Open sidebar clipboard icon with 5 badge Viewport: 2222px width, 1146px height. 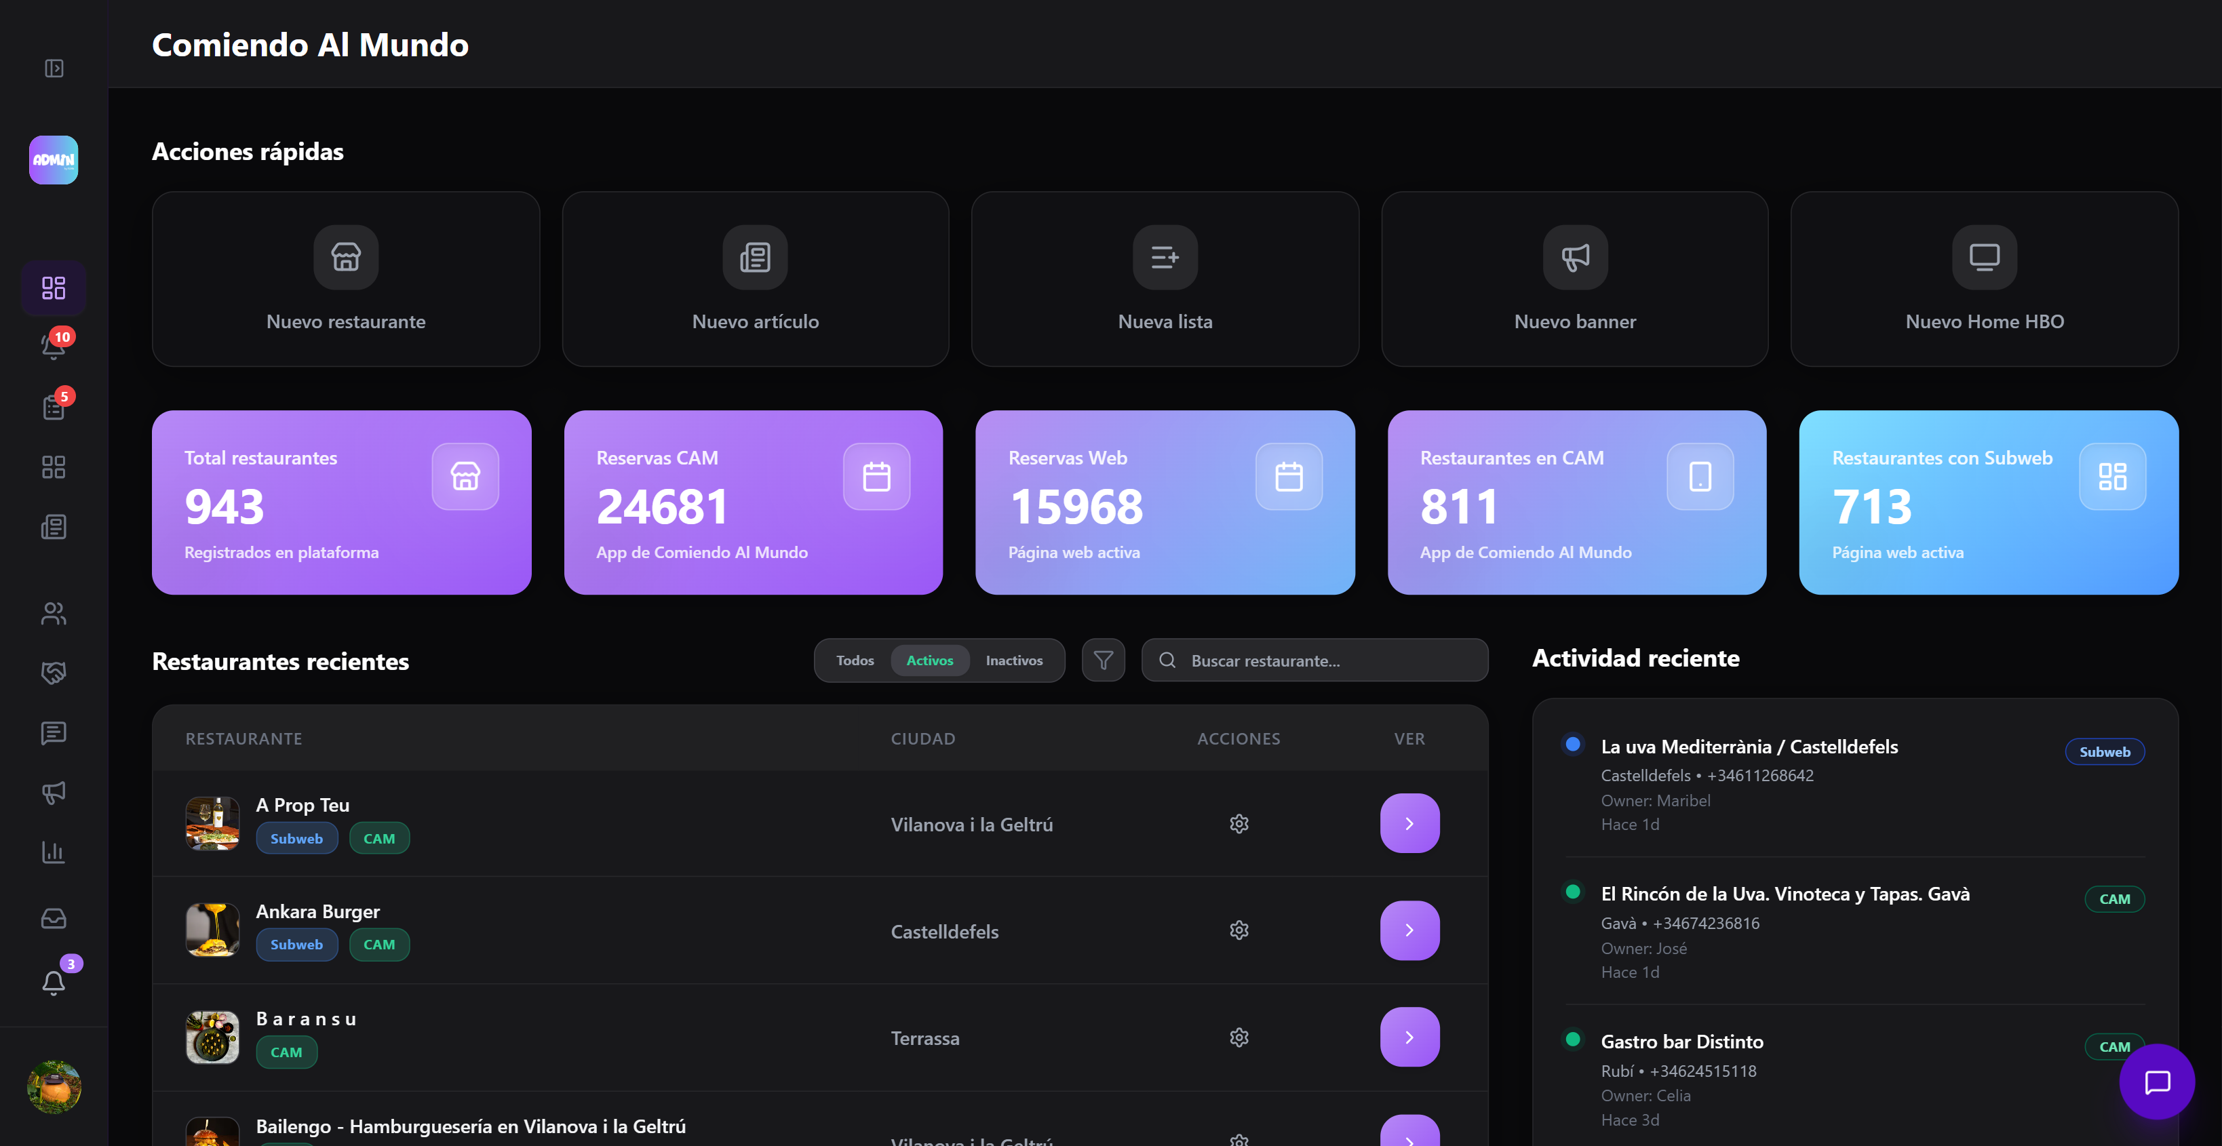tap(54, 406)
